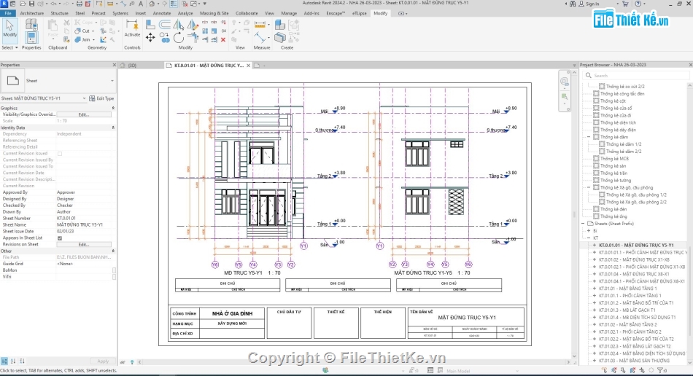This screenshot has height=376, width=693.
Task: Click Revisions on Sheet Edit button
Action: pos(84,245)
